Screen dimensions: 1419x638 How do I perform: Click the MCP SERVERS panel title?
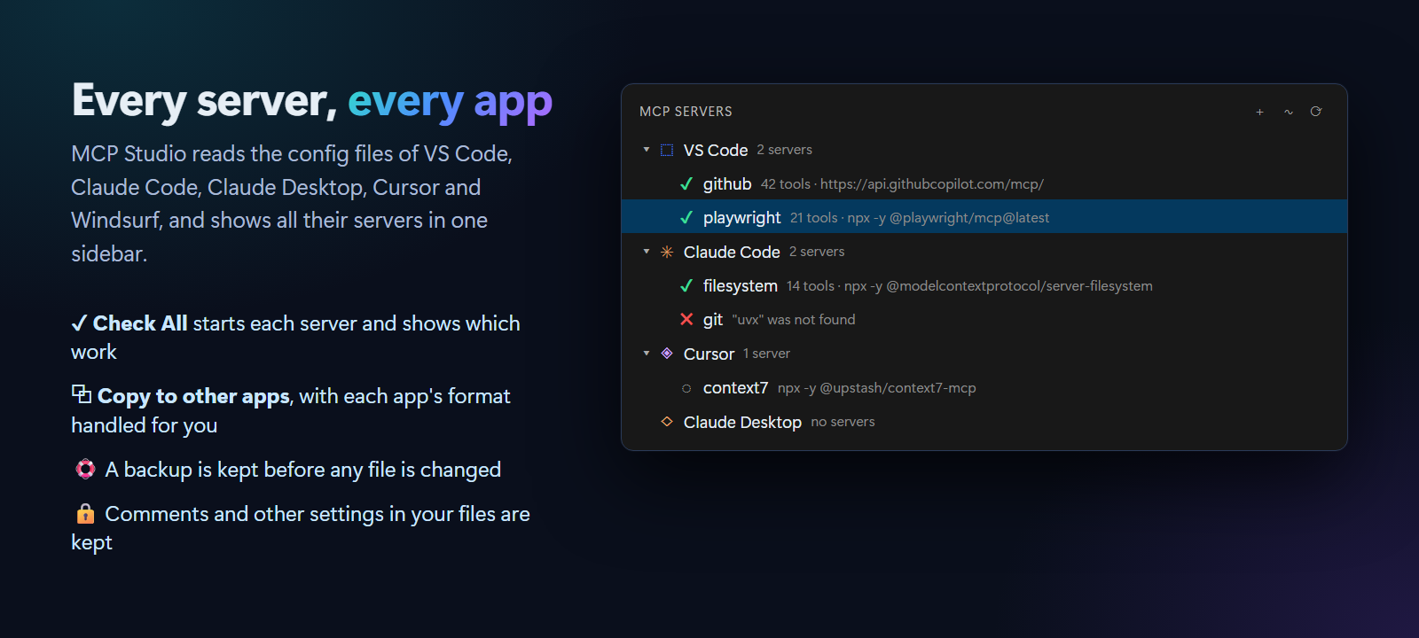[x=686, y=112]
